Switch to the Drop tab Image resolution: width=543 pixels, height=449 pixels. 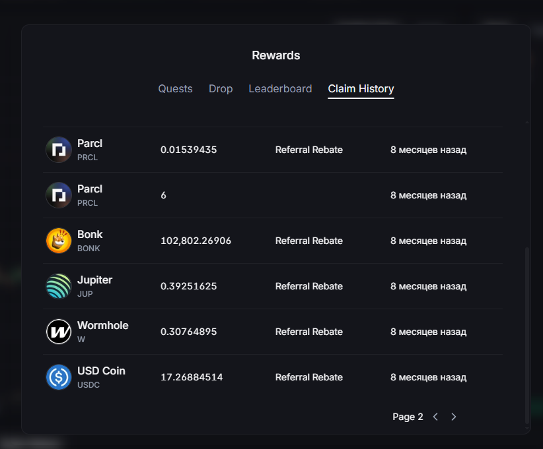[x=221, y=89]
